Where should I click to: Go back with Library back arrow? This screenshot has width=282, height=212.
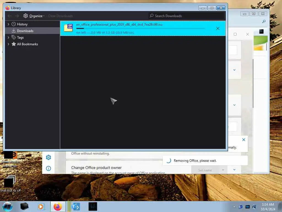(10, 16)
